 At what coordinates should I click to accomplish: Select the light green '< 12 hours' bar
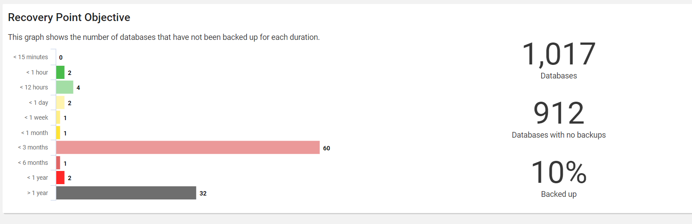coord(65,87)
